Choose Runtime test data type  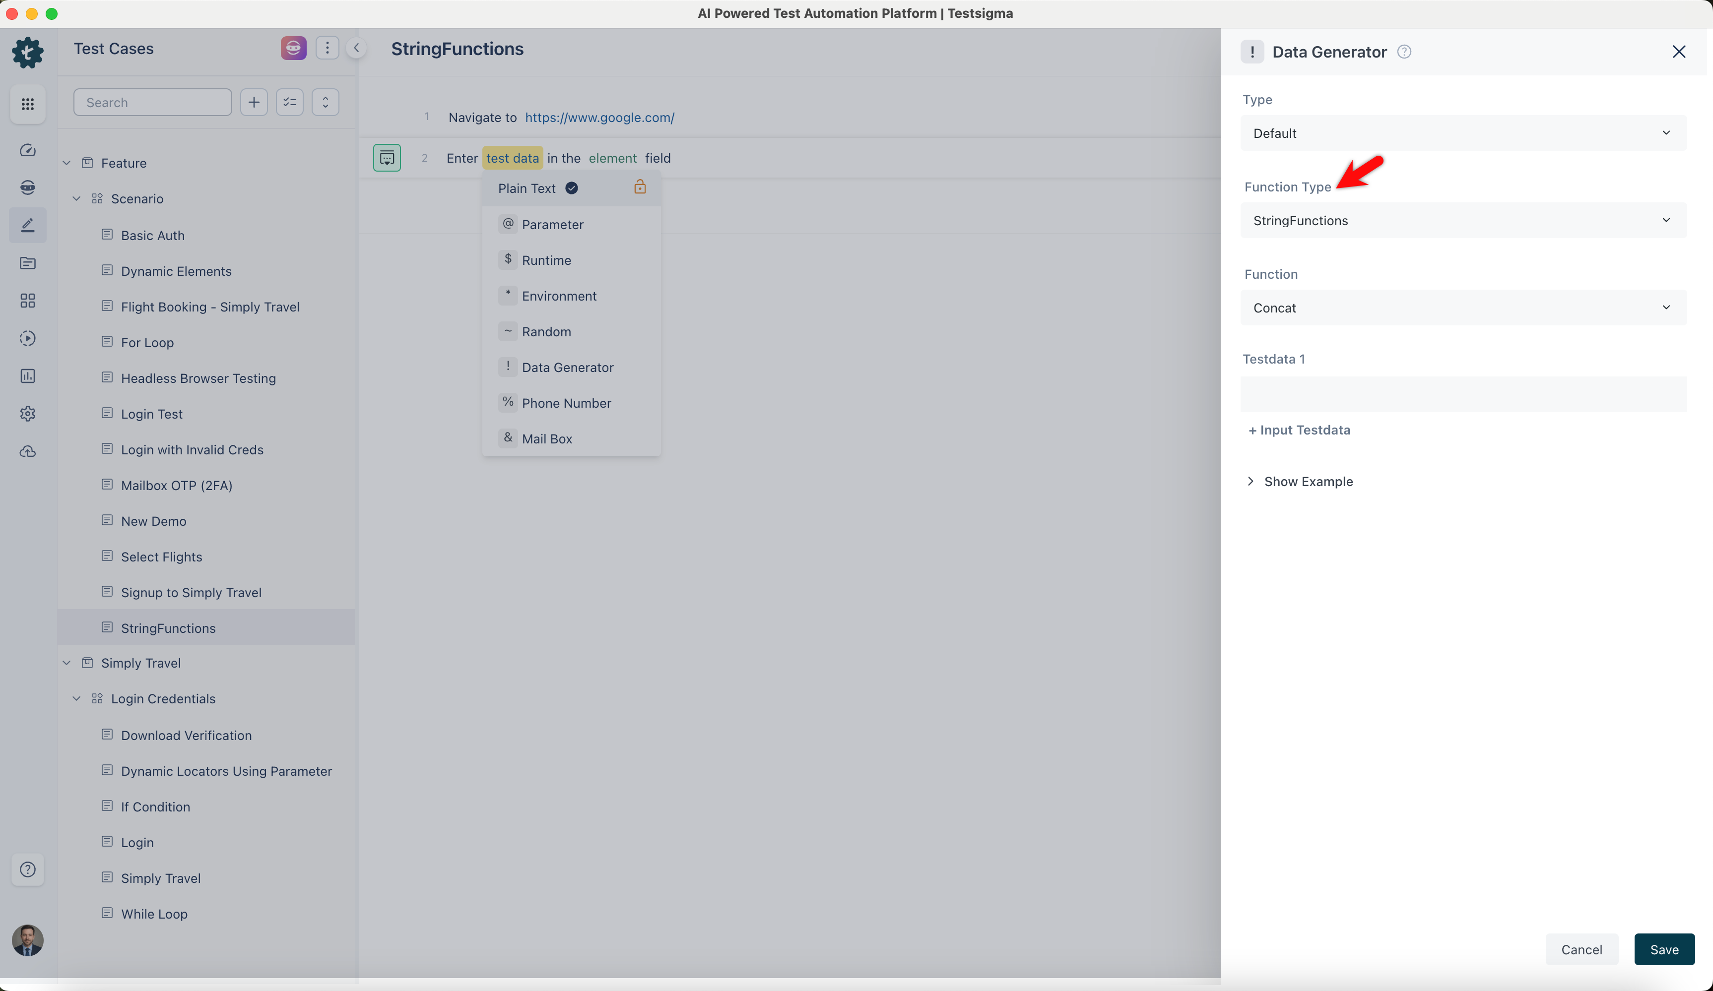click(x=571, y=260)
